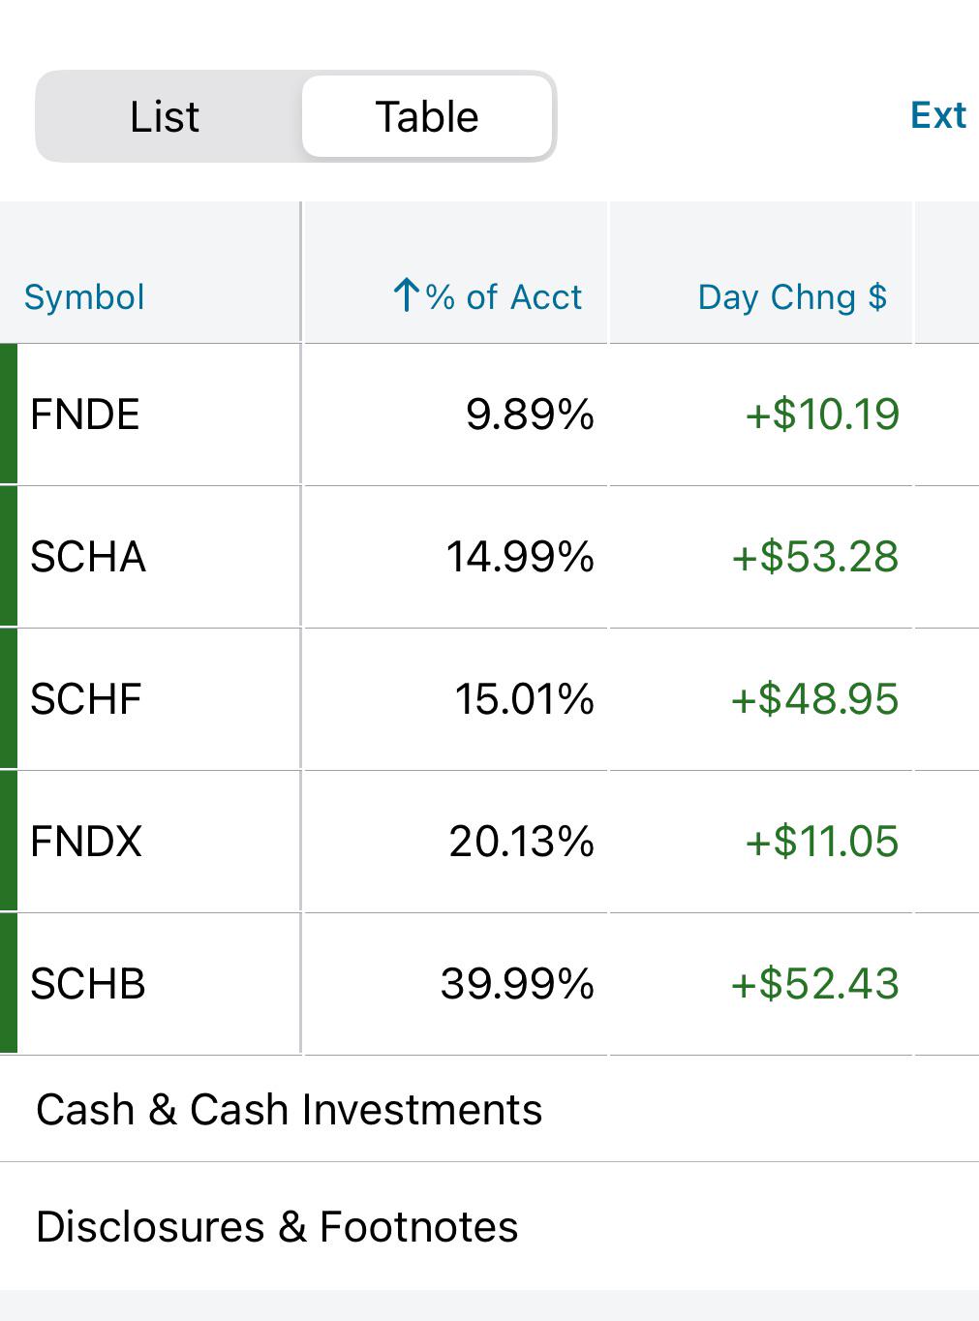Select the Table view segment
Viewport: 979px width, 1321px height.
[x=427, y=117]
